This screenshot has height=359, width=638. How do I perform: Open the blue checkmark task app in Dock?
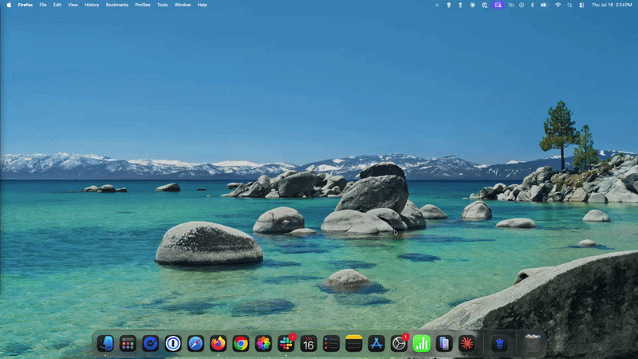[x=151, y=344]
